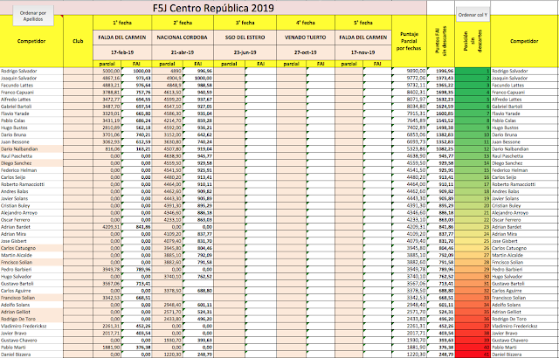Select the '4° fecha' header cell

(306, 23)
